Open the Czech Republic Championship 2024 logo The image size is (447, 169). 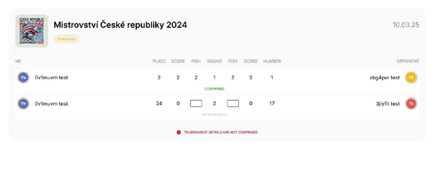[32, 31]
